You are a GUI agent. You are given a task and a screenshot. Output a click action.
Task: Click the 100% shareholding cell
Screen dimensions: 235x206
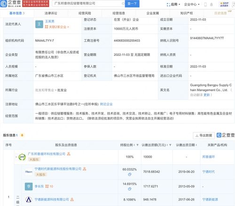tap(130, 157)
